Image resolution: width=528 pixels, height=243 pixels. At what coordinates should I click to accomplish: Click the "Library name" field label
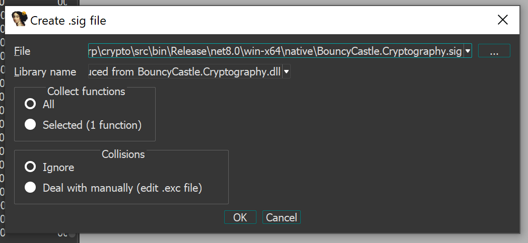click(45, 72)
